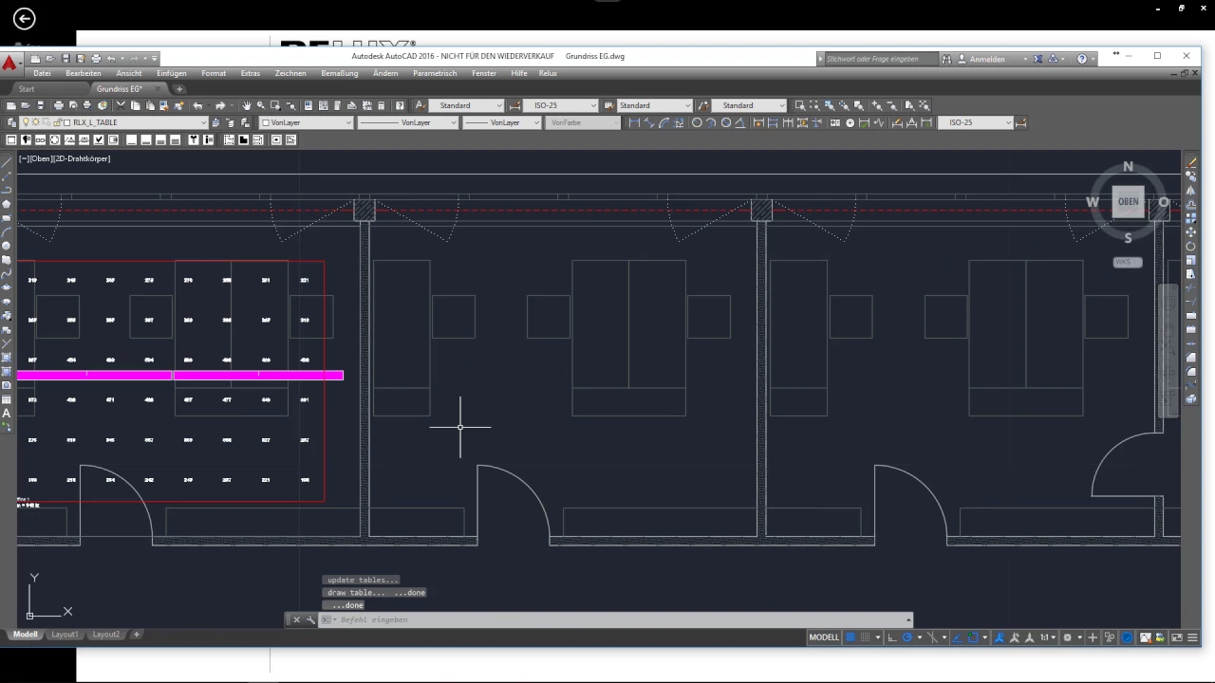1215x683 pixels.
Task: Toggle ortho mode in status bar
Action: click(892, 637)
